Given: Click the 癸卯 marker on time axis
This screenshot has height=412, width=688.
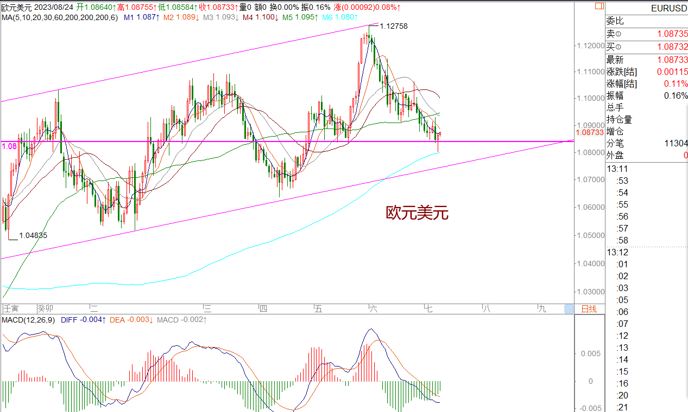Looking at the screenshot, I should coord(45,309).
